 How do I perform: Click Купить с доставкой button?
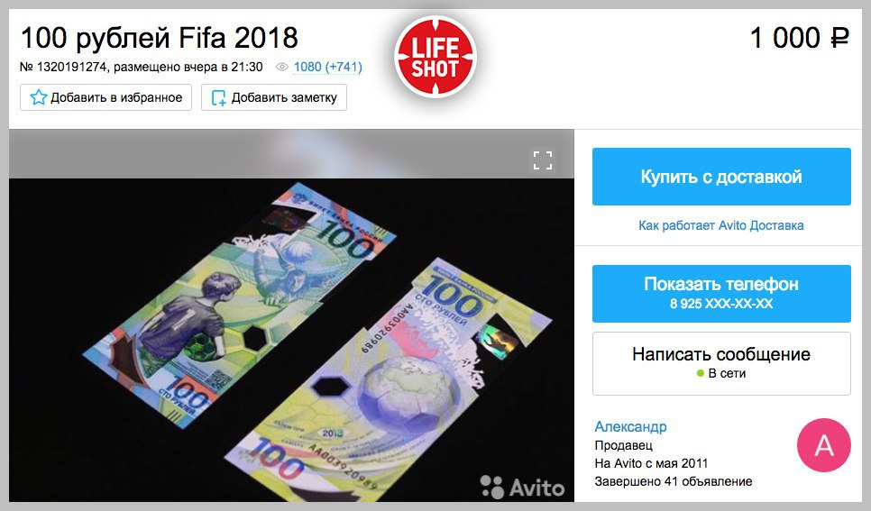(721, 177)
